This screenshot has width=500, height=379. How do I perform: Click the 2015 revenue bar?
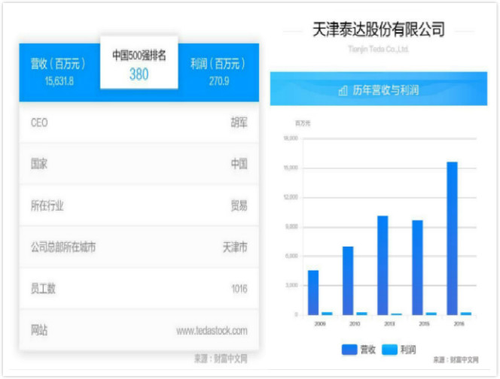417,267
